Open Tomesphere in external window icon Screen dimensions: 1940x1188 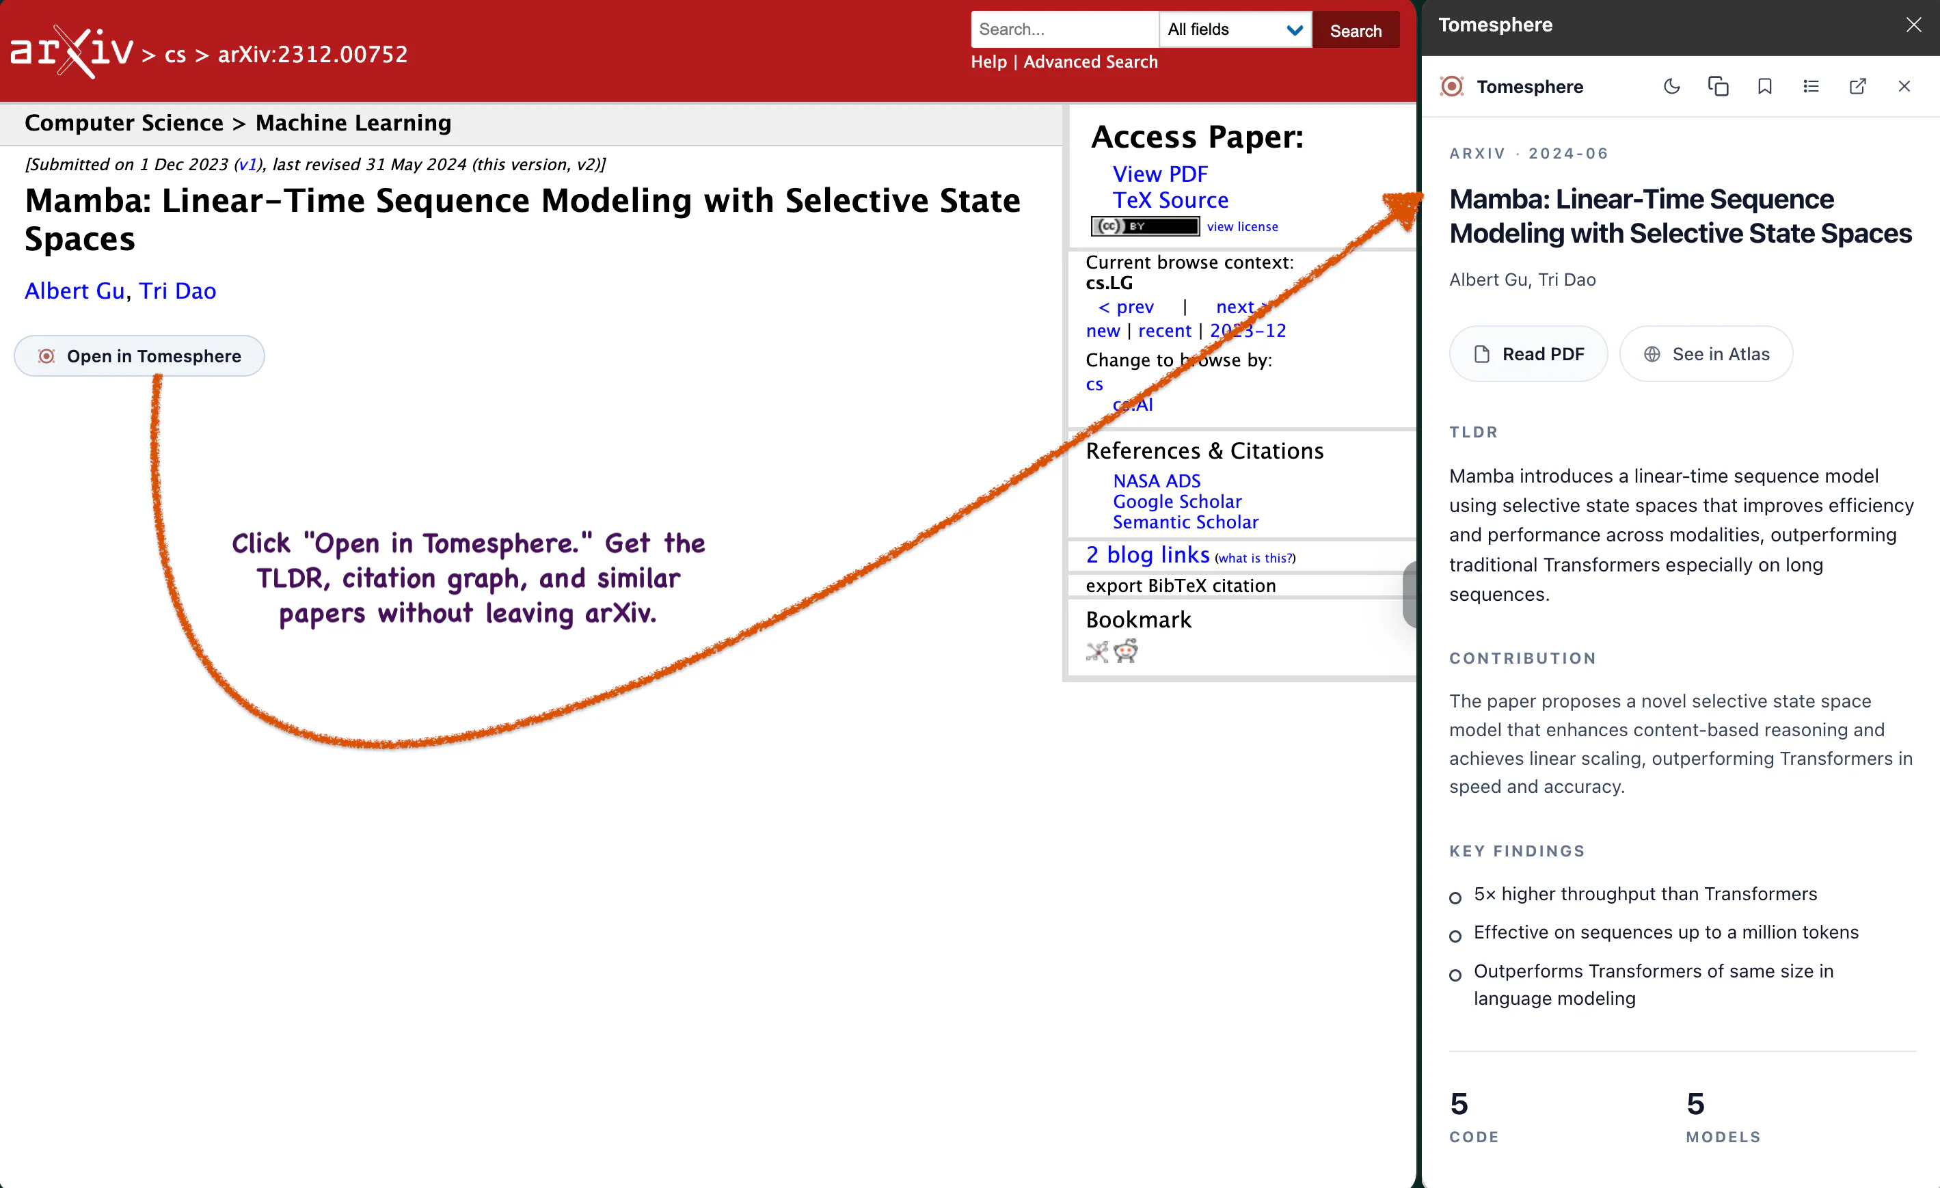click(x=1857, y=87)
